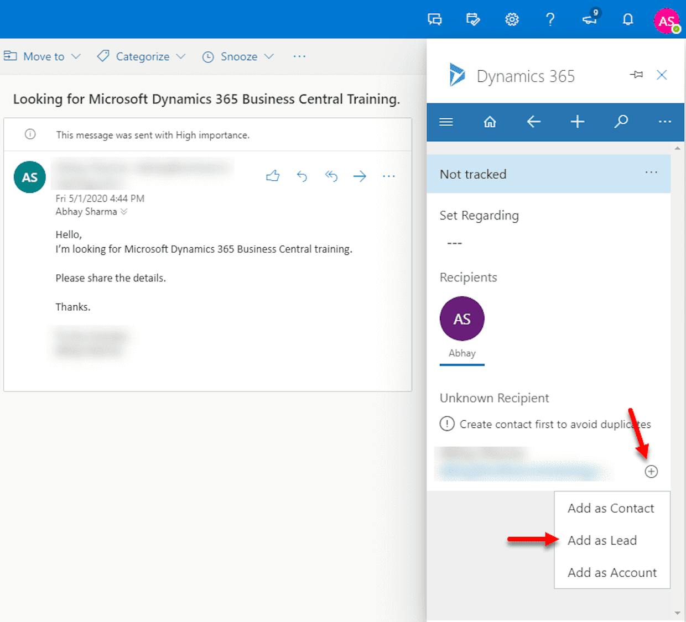Image resolution: width=686 pixels, height=622 pixels.
Task: Open more actions for this email message
Action: [x=389, y=176]
